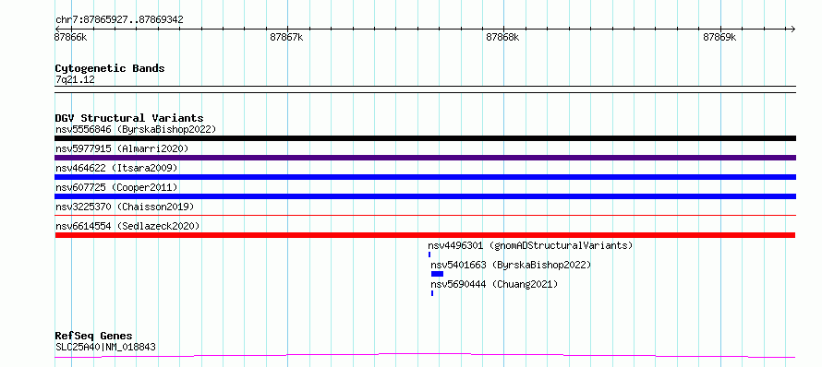
Task: Click the blue nsv464622 variant bar
Action: point(425,177)
